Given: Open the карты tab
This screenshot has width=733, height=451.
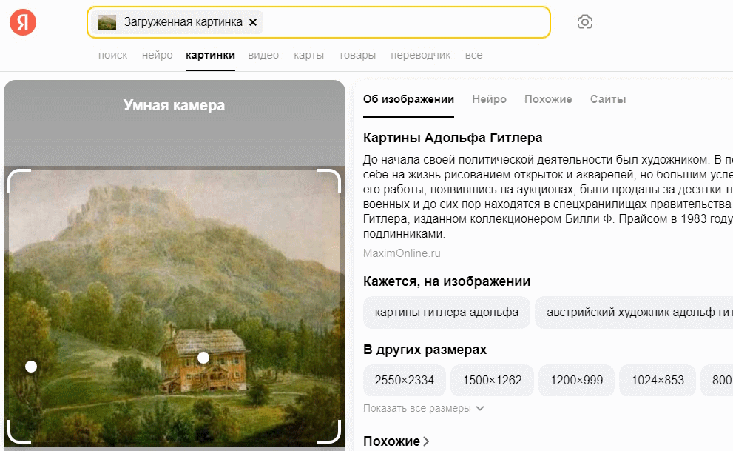Looking at the screenshot, I should [308, 55].
